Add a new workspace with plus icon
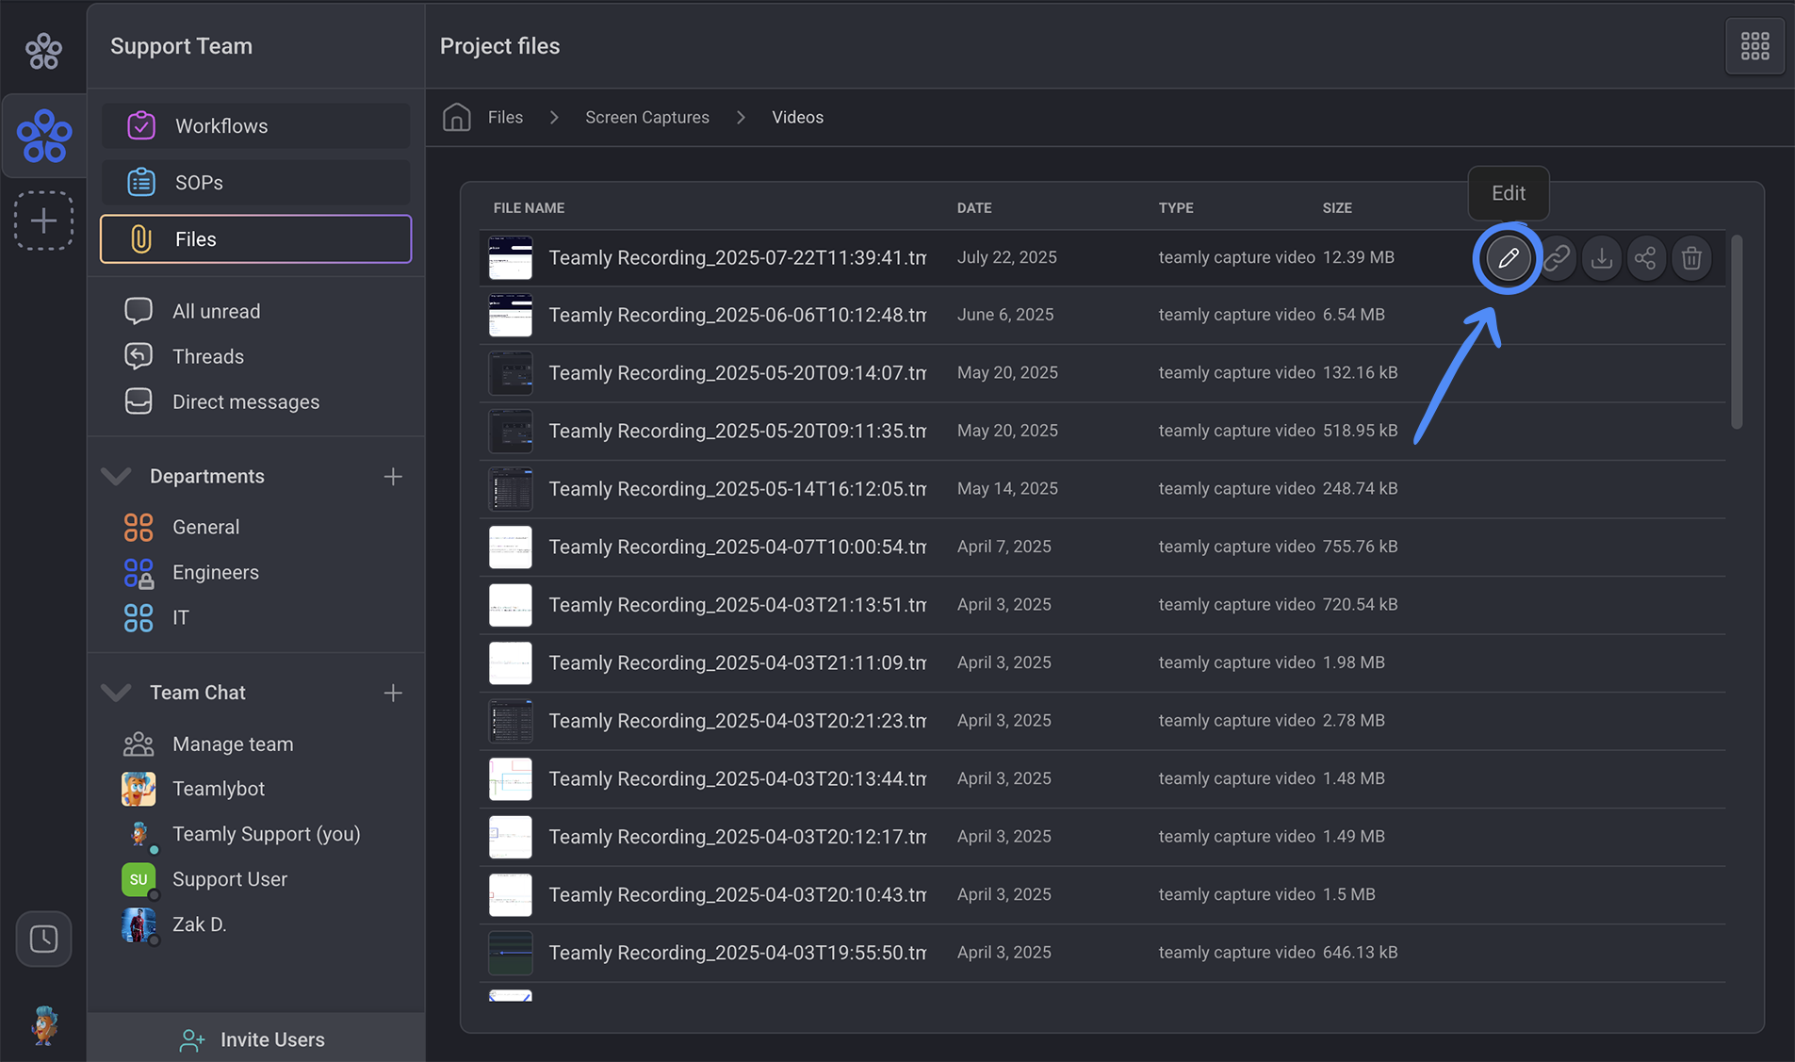 [43, 221]
